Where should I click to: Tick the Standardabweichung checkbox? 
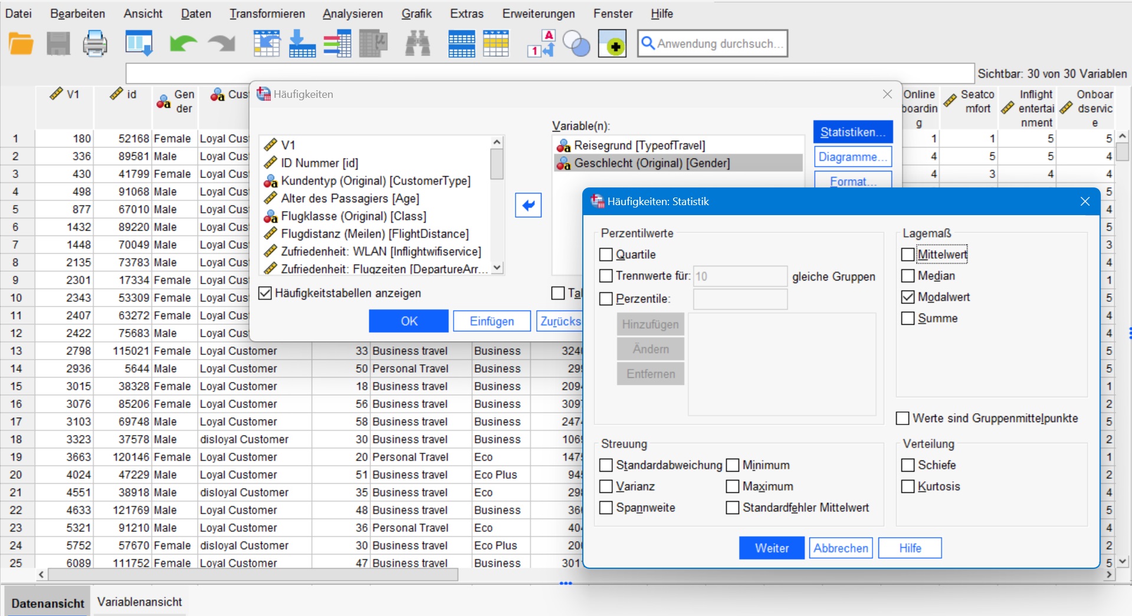[606, 465]
